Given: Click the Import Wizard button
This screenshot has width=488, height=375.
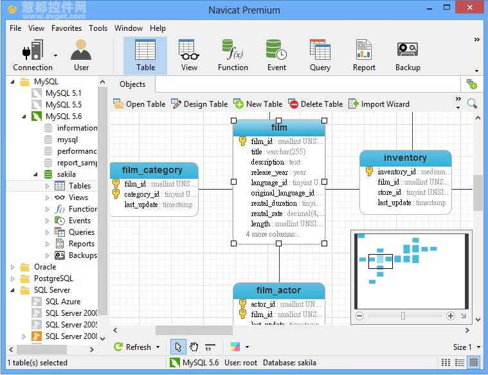Looking at the screenshot, I should click(379, 104).
